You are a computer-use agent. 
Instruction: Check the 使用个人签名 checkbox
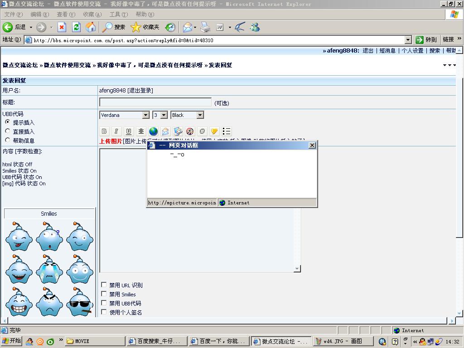coord(104,312)
